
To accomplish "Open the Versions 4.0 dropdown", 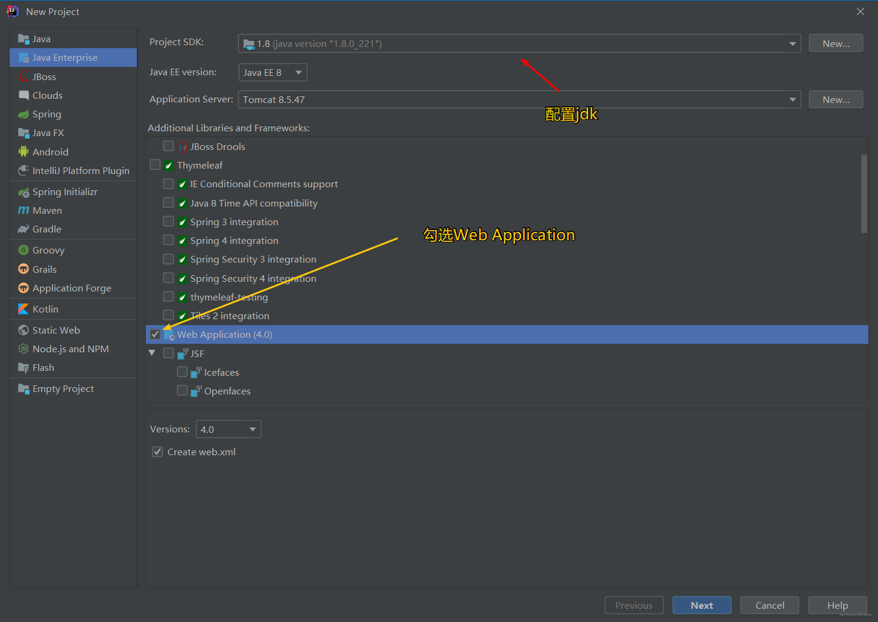I will click(228, 429).
